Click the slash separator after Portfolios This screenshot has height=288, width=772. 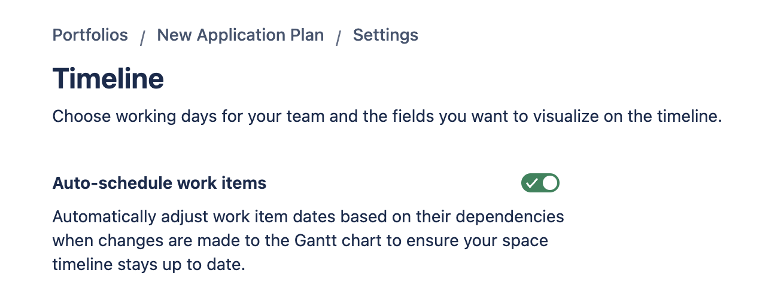coord(142,38)
